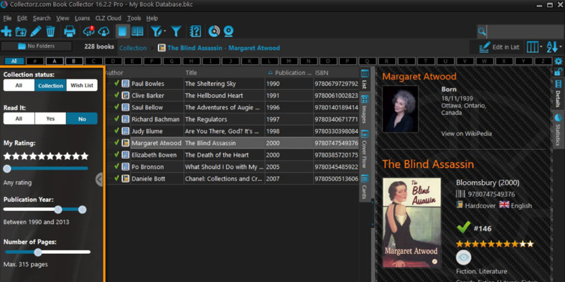
Task: Sort by the Publication column header
Action: click(x=289, y=72)
